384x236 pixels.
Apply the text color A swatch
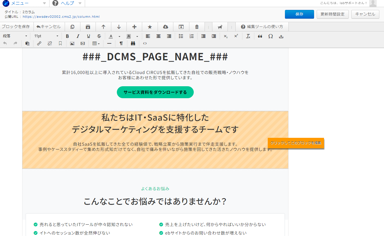111,36
